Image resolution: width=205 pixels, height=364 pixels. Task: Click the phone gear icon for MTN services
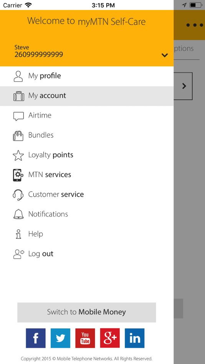18,175
